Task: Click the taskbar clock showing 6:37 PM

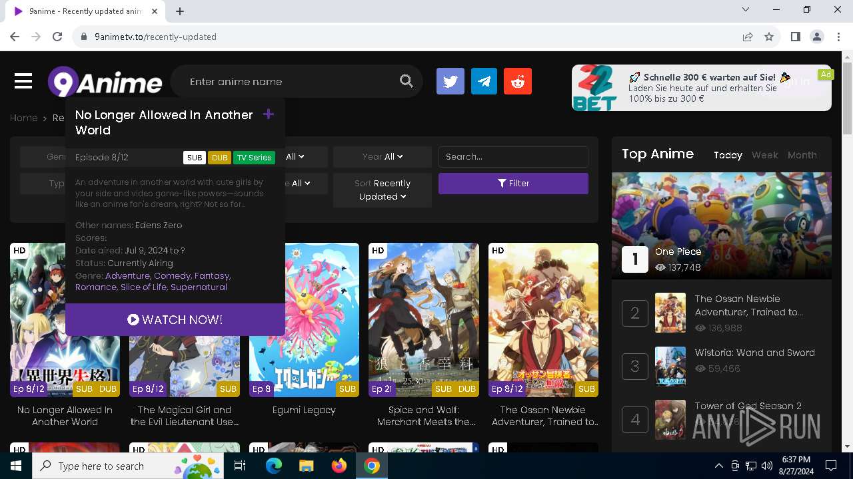Action: (796, 466)
